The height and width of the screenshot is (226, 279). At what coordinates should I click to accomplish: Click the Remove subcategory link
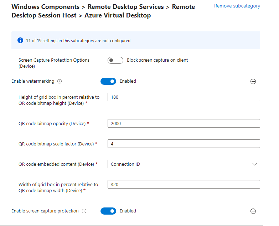(x=237, y=6)
